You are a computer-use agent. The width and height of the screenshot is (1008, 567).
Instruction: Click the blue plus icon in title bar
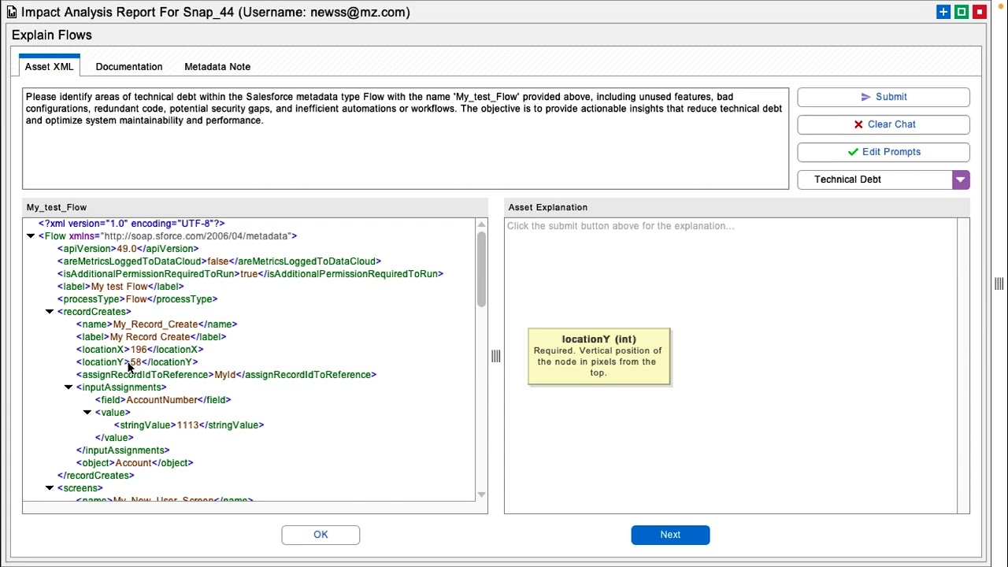click(943, 12)
